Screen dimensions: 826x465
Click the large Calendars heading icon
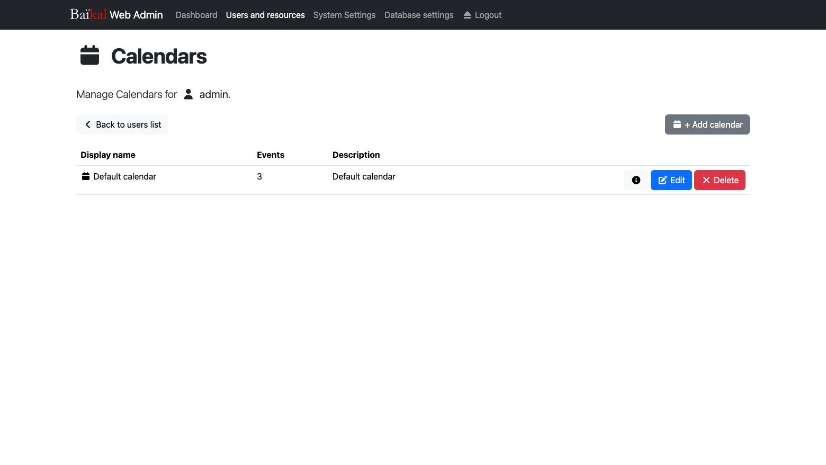89,56
